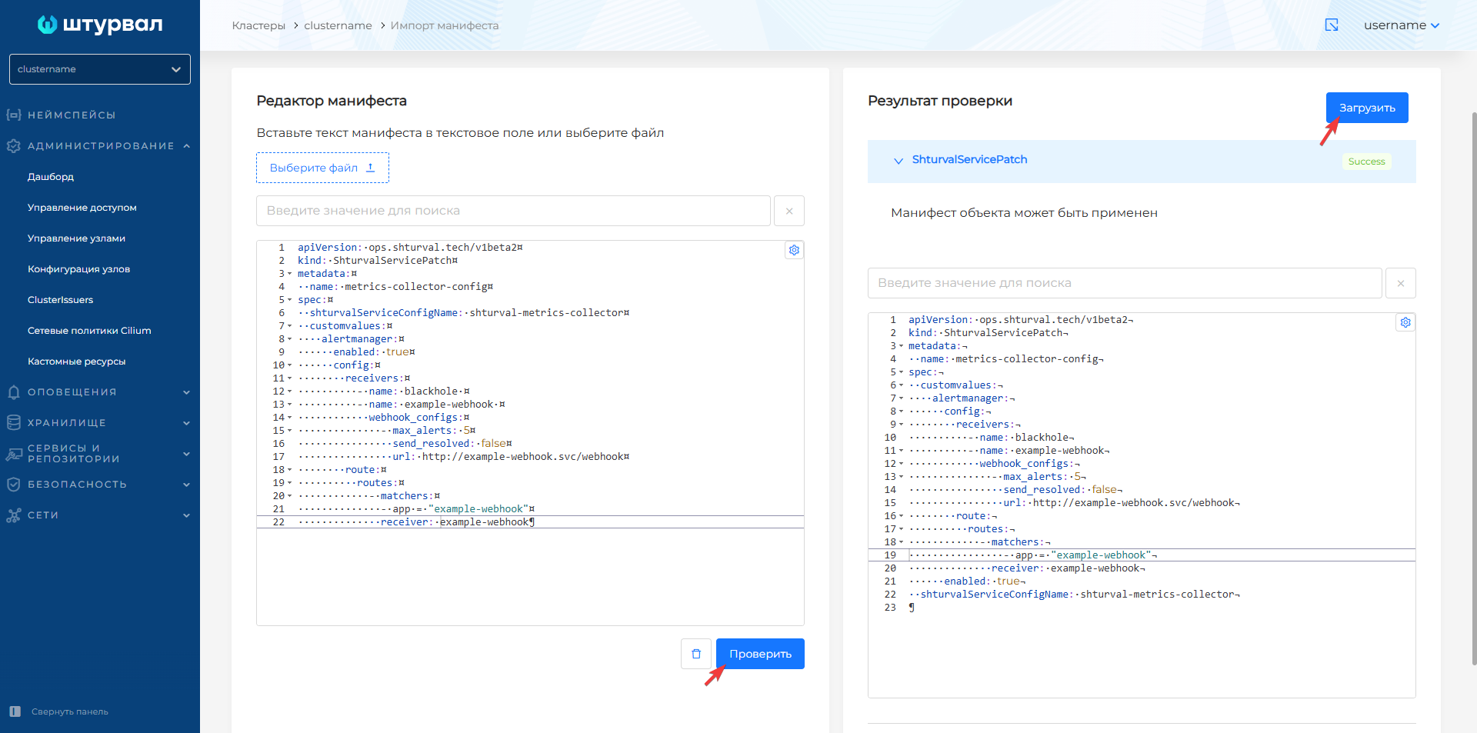1477x733 pixels.
Task: Click the Загрузить button
Action: [1366, 107]
